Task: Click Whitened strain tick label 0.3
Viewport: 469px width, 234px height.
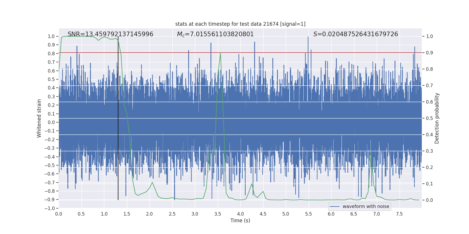Action: [x=51, y=97]
